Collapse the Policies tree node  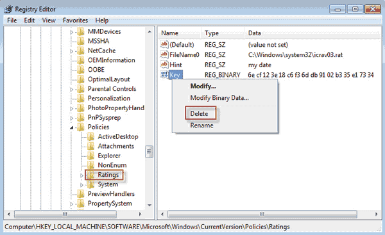coord(72,127)
